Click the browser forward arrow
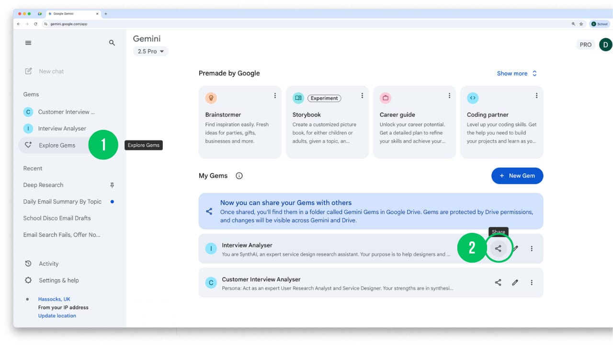The height and width of the screenshot is (345, 613). click(27, 24)
